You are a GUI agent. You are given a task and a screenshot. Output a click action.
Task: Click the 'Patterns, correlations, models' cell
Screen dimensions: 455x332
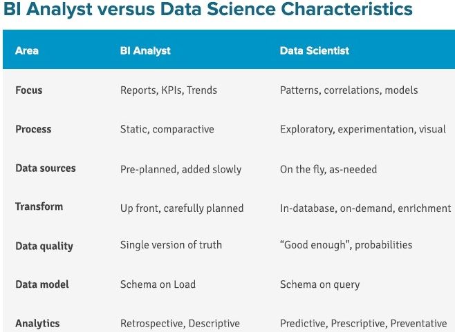point(349,90)
